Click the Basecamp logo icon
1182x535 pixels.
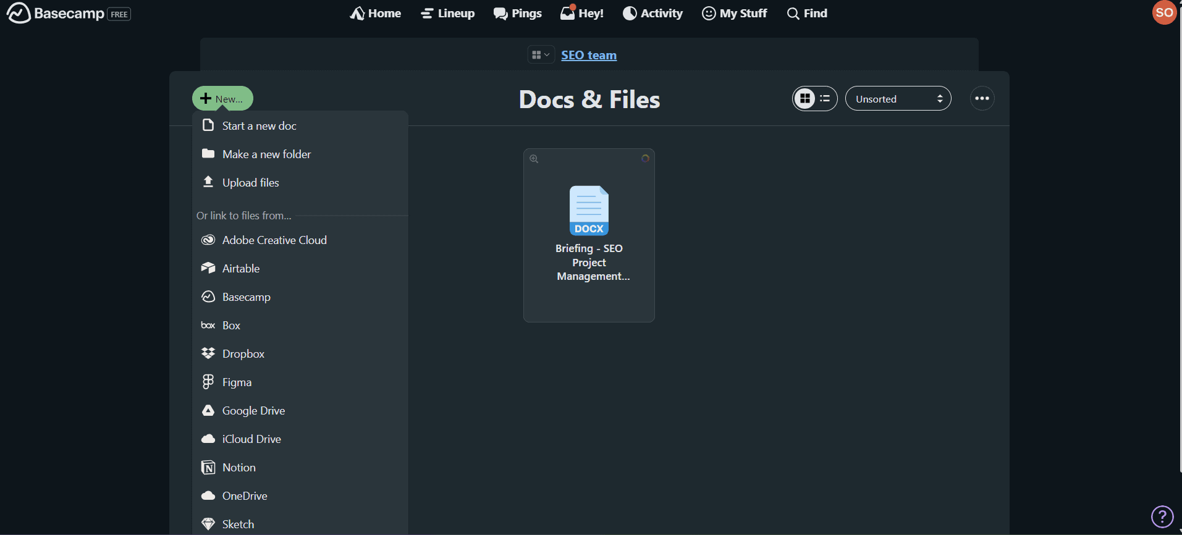tap(19, 13)
